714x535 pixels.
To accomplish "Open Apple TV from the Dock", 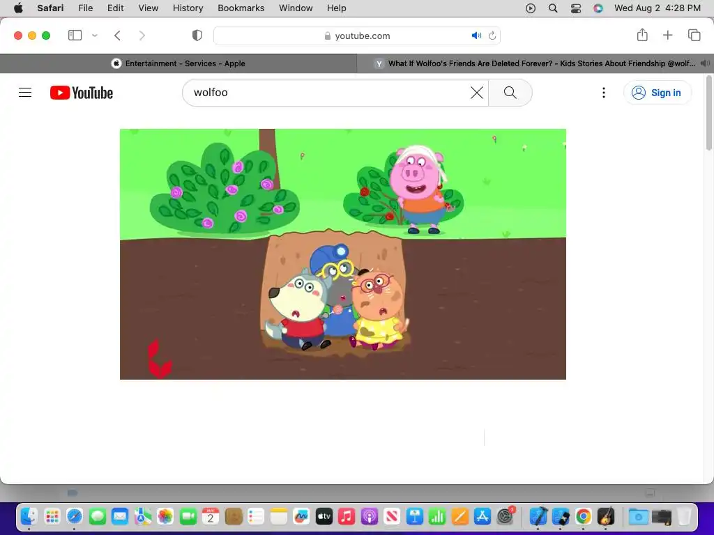I will click(x=324, y=516).
